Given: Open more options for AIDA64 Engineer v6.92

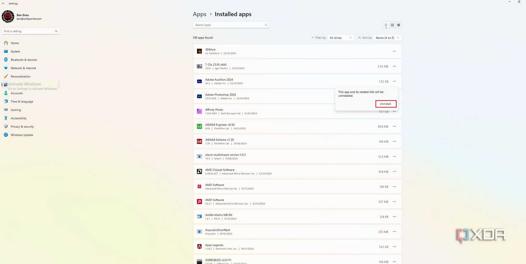Looking at the screenshot, I should click(394, 126).
